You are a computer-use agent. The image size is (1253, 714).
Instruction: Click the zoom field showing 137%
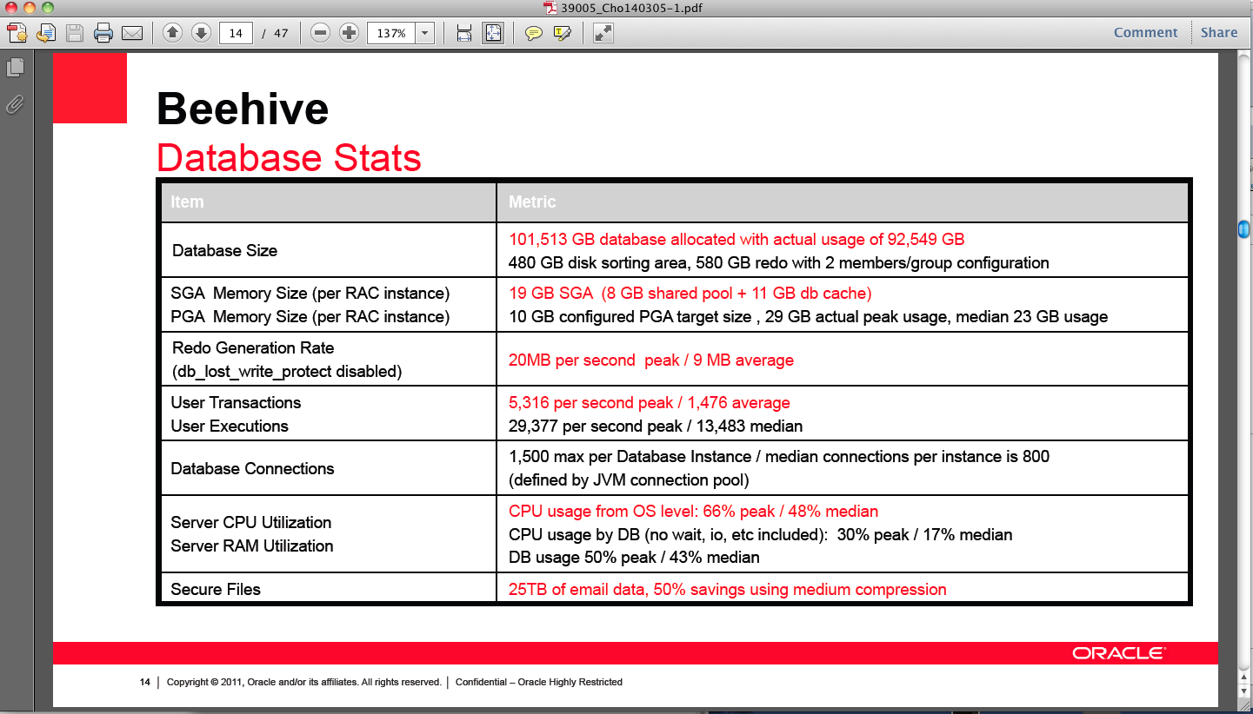pyautogui.click(x=391, y=33)
